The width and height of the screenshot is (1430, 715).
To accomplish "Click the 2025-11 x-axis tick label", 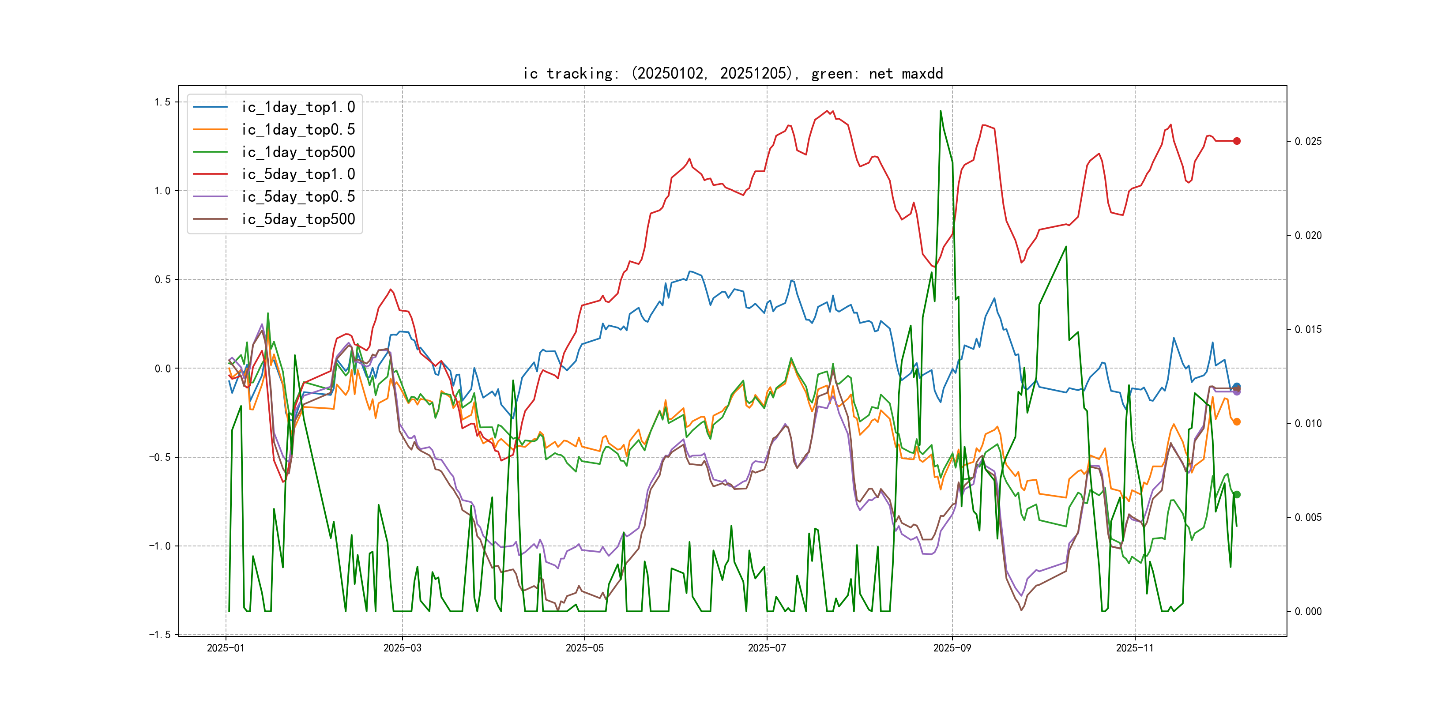I will coord(1134,648).
